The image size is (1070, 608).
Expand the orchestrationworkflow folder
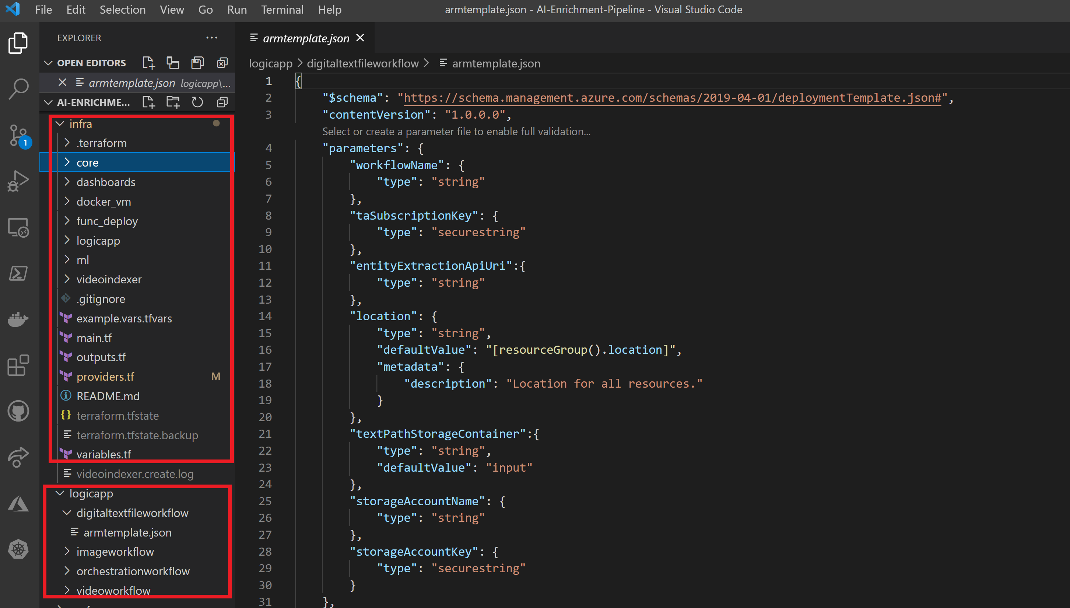pos(67,571)
